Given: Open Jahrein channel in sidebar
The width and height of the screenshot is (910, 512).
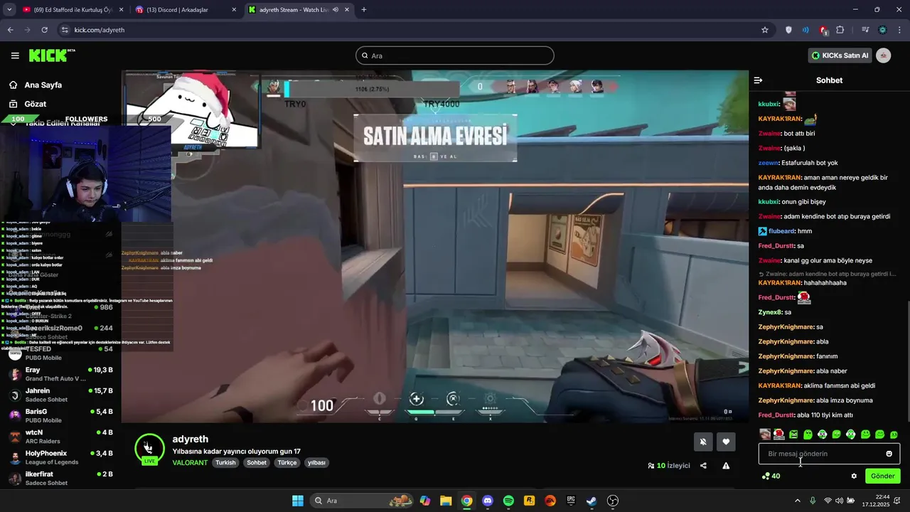Looking at the screenshot, I should pyautogui.click(x=60, y=395).
